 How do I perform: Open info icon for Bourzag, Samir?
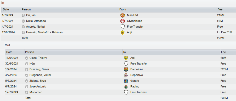[x=27, y=70]
